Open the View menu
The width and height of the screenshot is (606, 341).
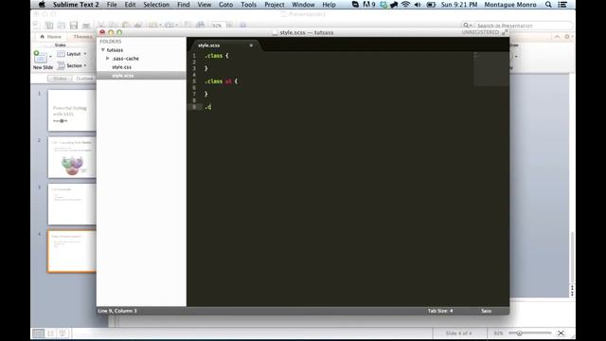[x=205, y=5]
